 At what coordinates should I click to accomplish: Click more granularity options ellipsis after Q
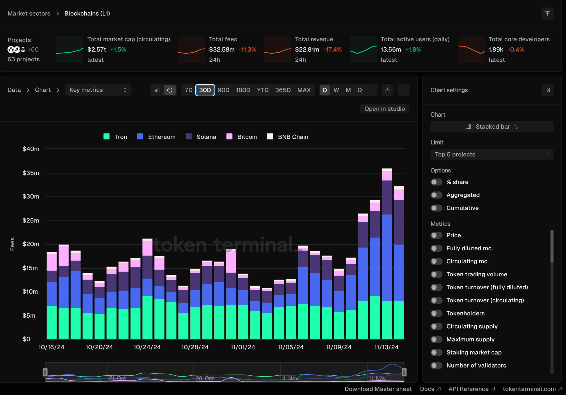(x=371, y=90)
